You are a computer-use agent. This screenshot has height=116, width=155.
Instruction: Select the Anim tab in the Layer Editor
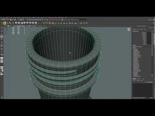143,79
